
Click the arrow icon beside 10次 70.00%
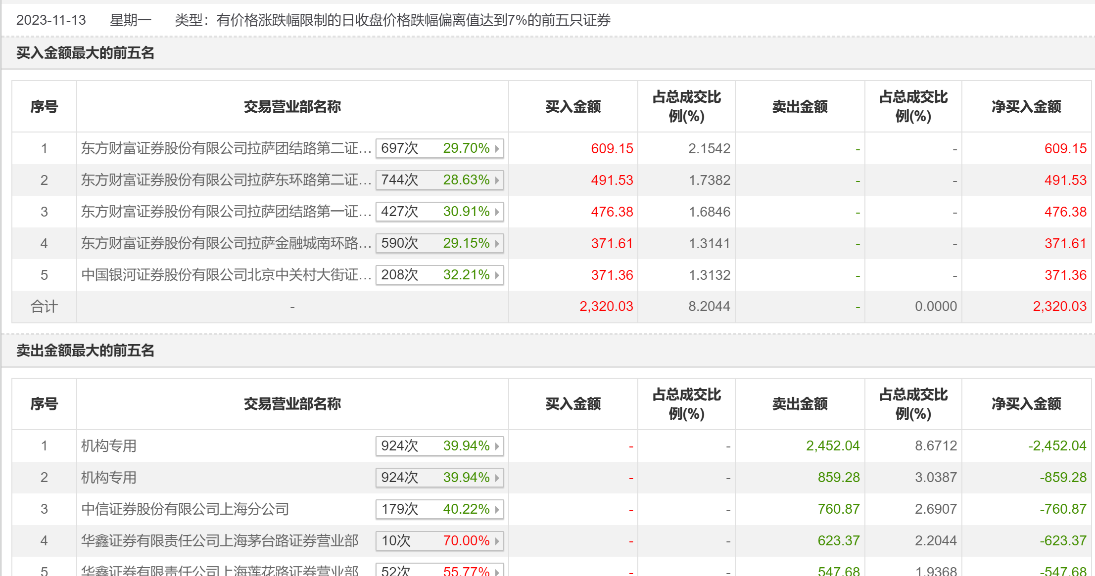(x=497, y=541)
